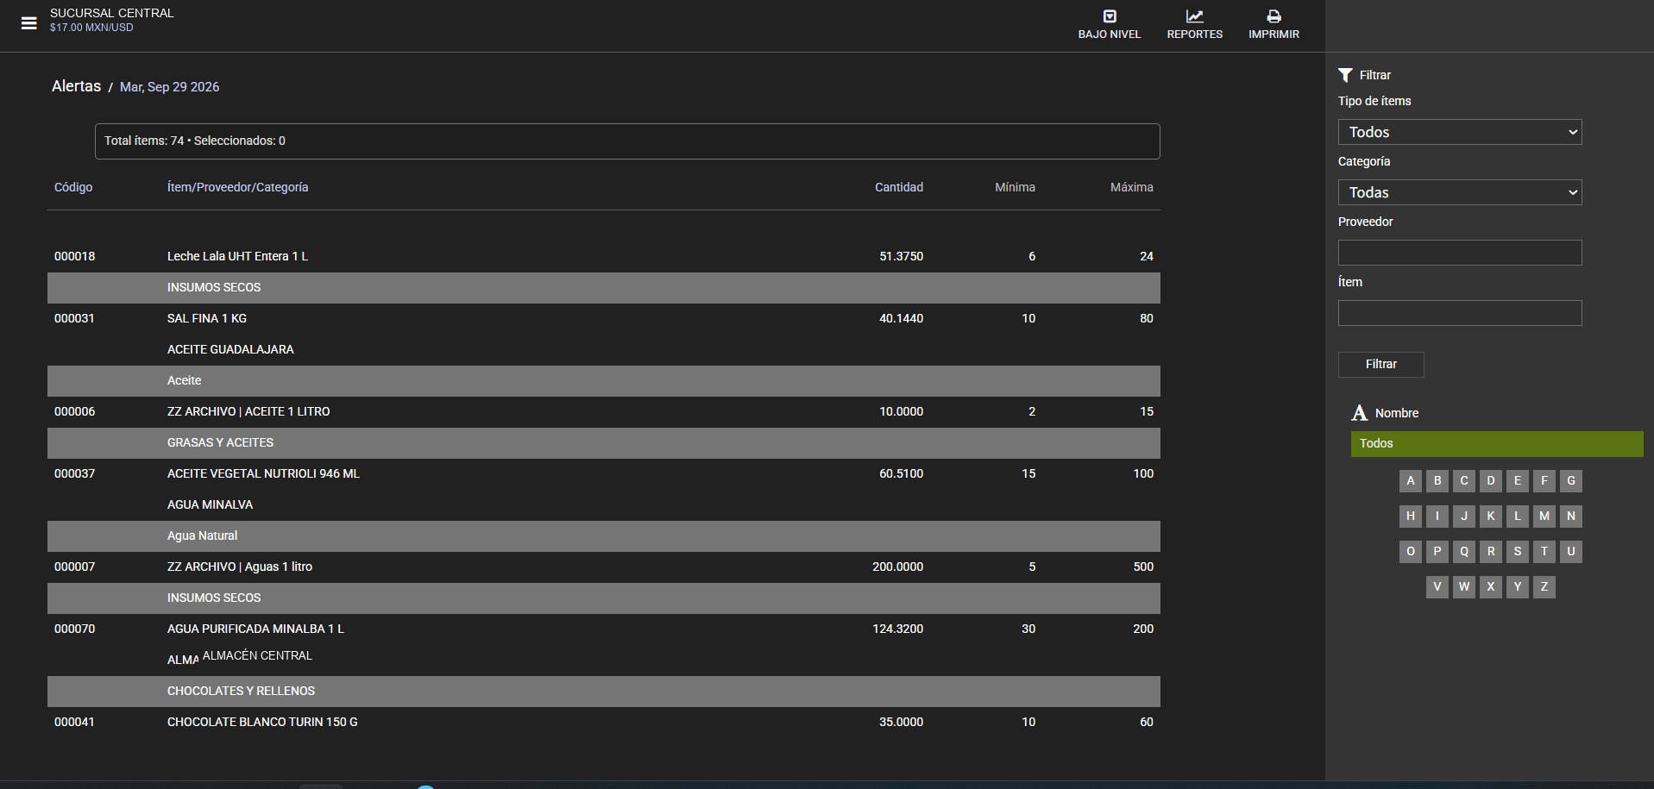Select row ZZ ARCHIVO | ACEITE 1 LITRO

point(604,412)
